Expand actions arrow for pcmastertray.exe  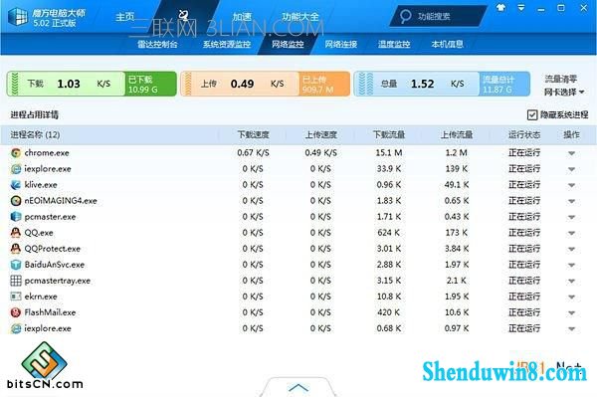[x=571, y=282]
